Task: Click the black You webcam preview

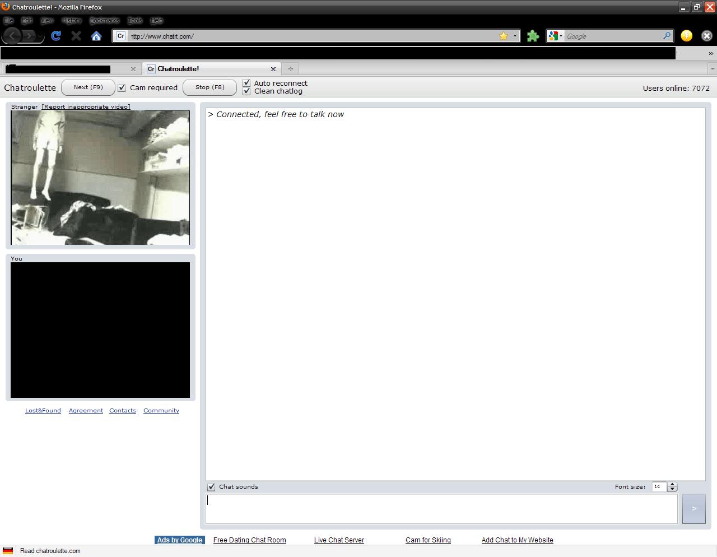Action: tap(100, 330)
